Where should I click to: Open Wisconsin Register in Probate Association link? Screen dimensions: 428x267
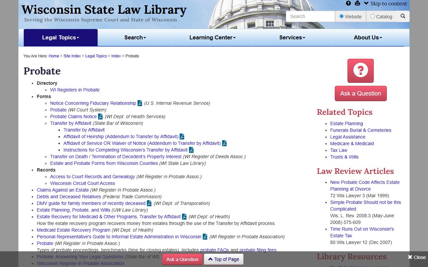(81, 263)
